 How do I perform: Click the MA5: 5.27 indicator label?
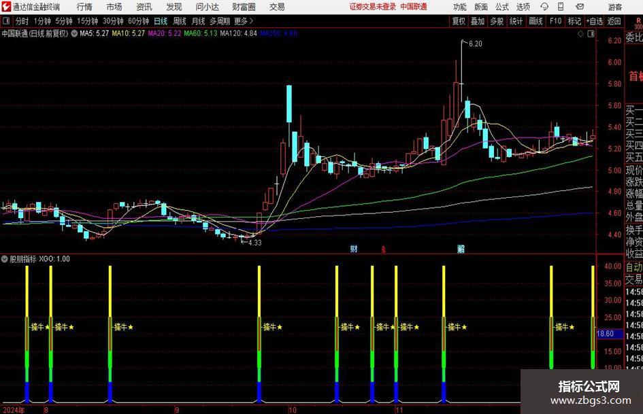(95, 33)
